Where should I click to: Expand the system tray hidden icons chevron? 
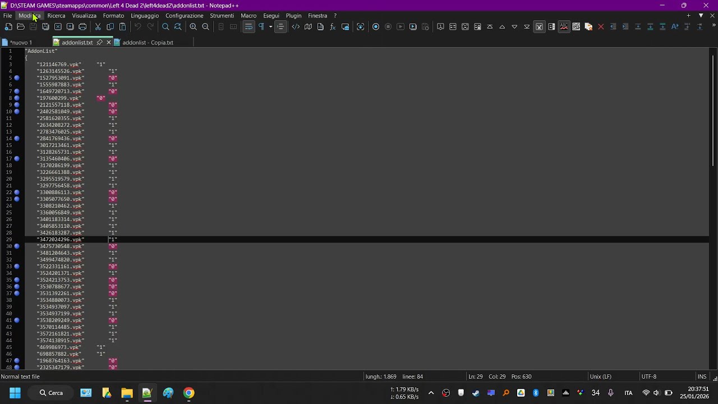(431, 393)
